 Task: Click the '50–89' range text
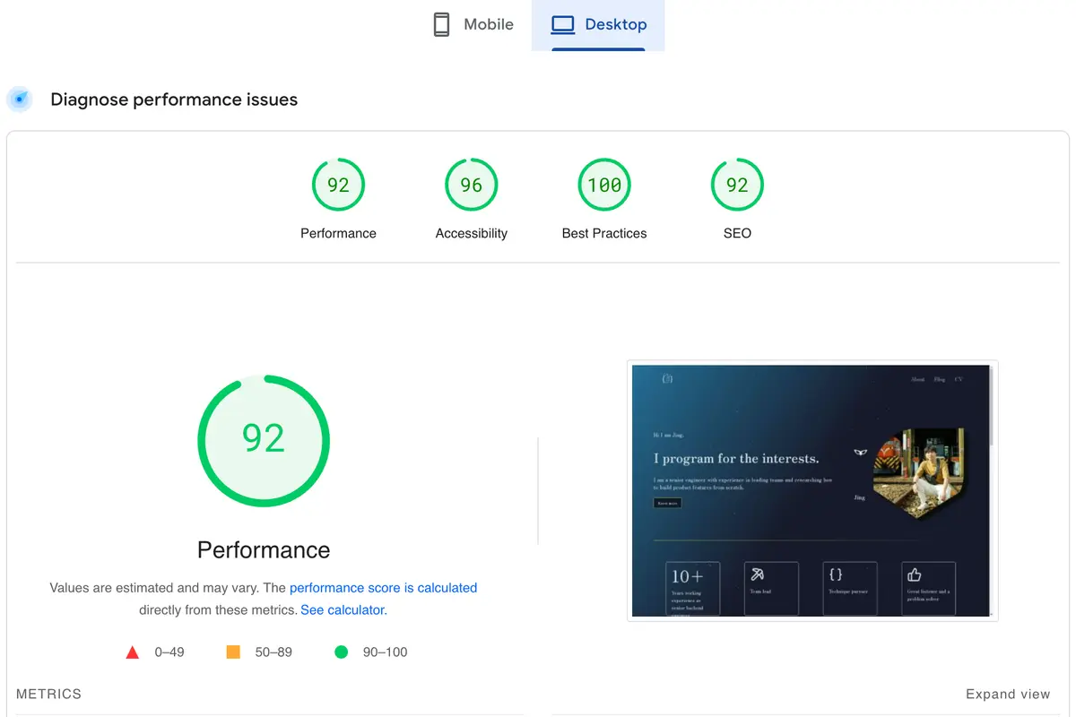click(x=273, y=652)
